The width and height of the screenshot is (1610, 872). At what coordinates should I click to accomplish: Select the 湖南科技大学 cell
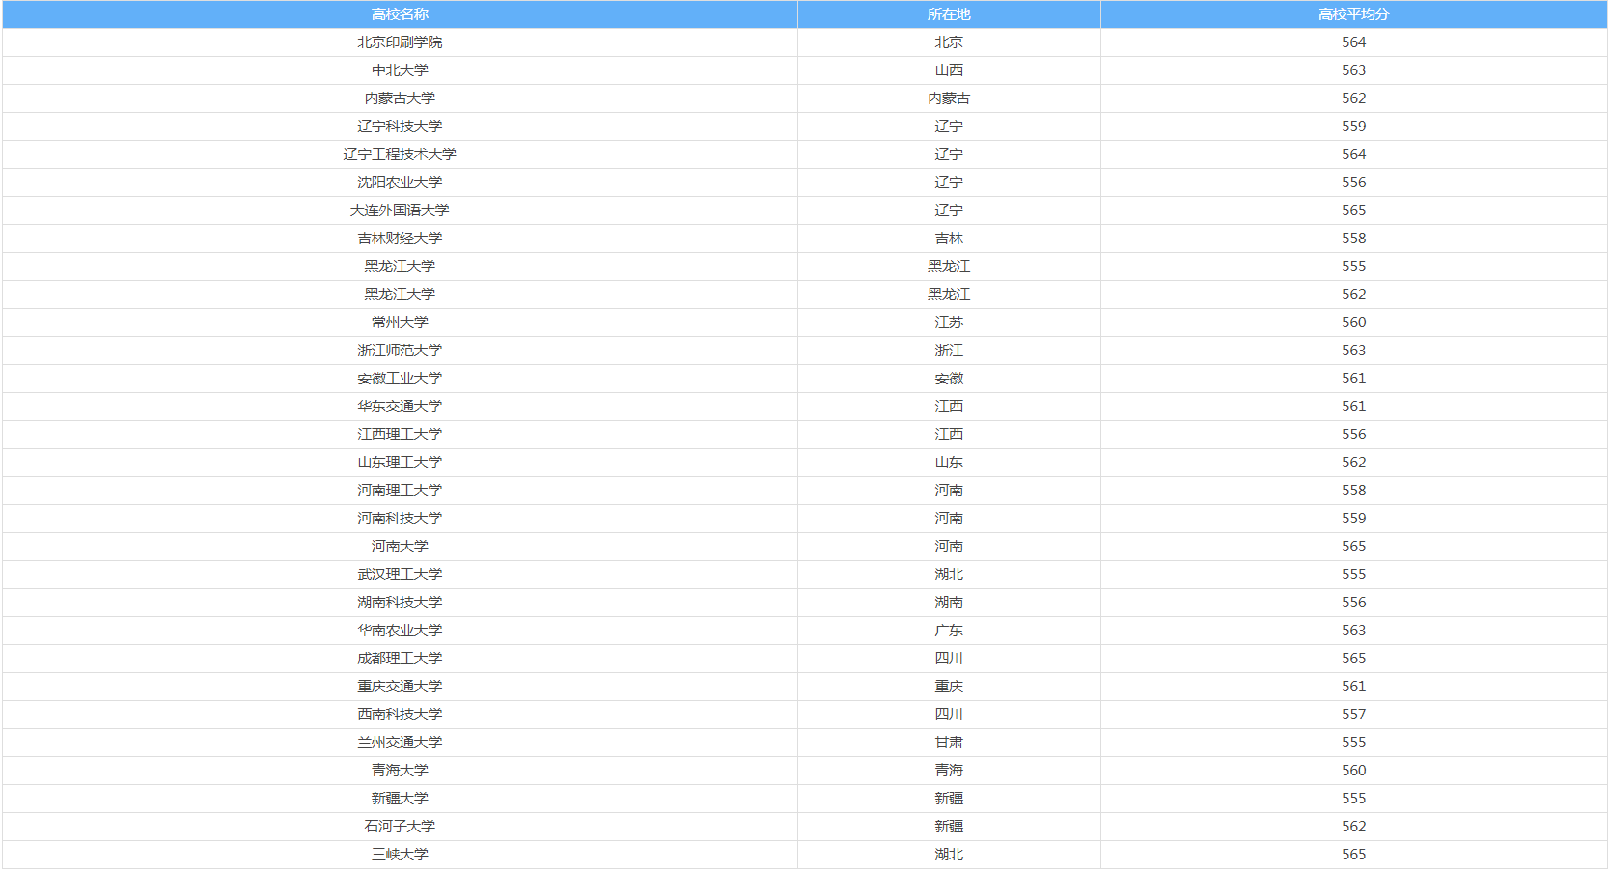(400, 603)
